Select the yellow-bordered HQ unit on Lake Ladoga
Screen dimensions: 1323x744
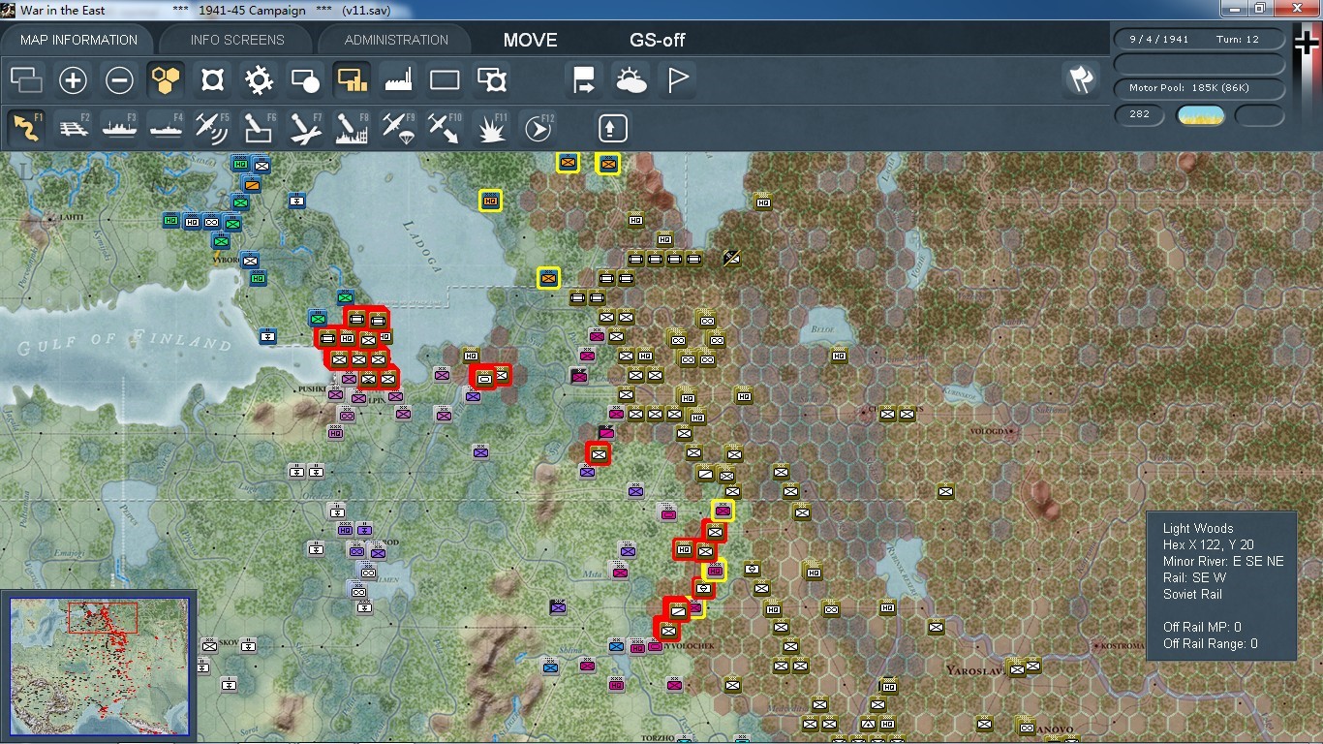(490, 201)
